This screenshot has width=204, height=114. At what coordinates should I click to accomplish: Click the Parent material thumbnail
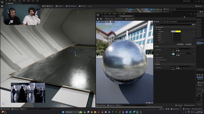coord(173,54)
